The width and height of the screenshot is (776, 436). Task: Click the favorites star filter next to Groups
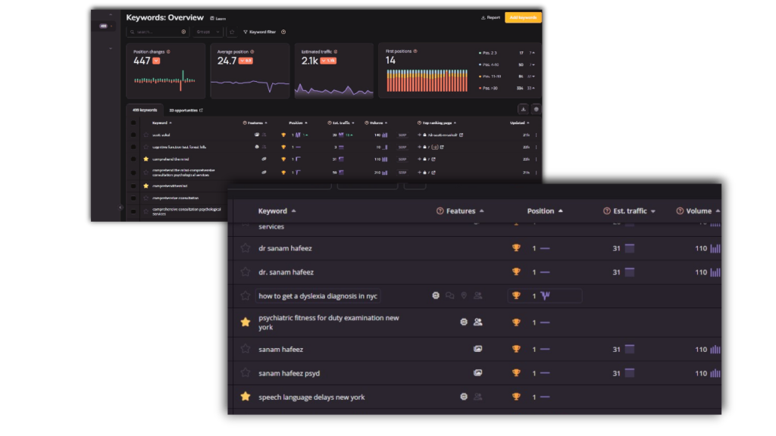(232, 32)
